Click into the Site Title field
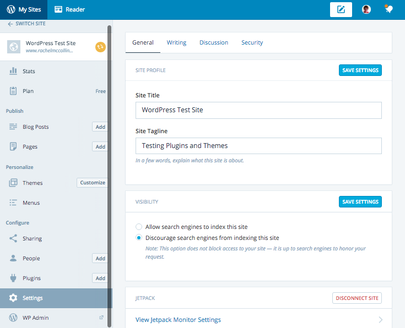 pyautogui.click(x=258, y=110)
